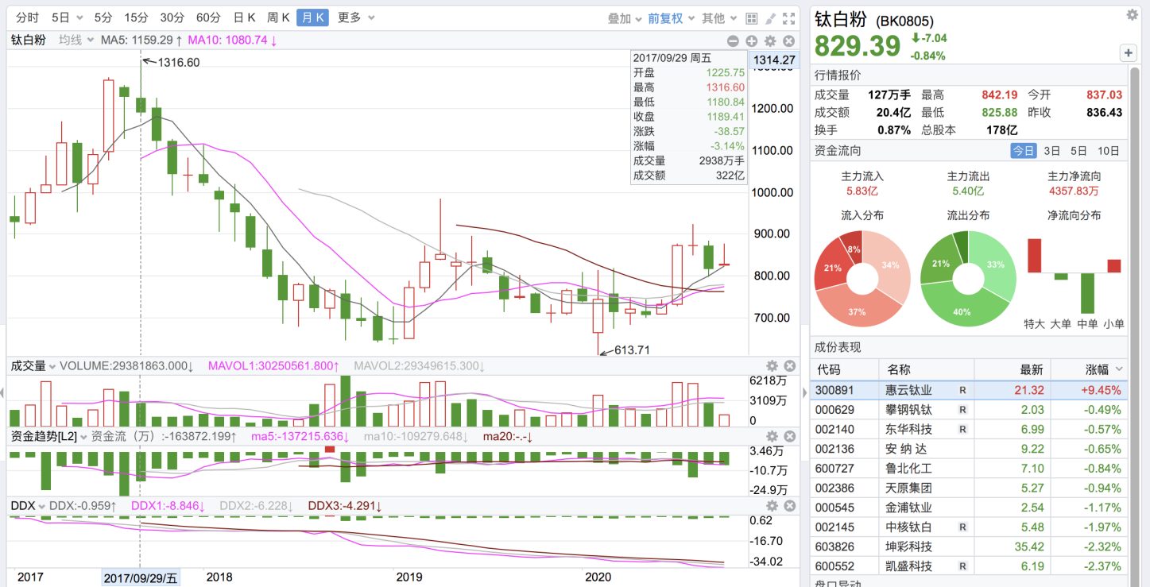Image resolution: width=1150 pixels, height=587 pixels.
Task: Open the 前复权 adjustment dropdown
Action: tap(671, 18)
